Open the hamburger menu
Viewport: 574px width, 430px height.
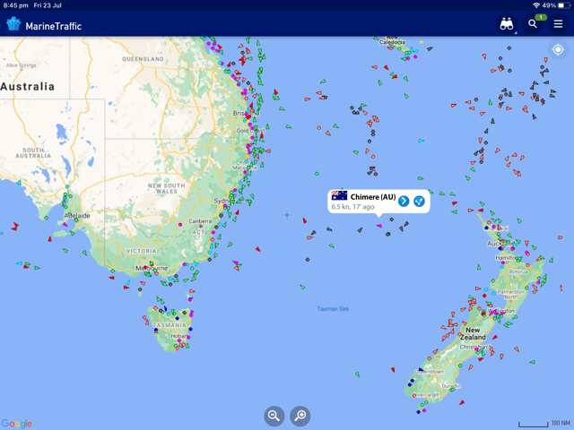click(558, 25)
